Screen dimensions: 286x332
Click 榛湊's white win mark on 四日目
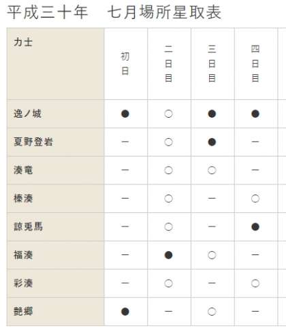coord(255,199)
